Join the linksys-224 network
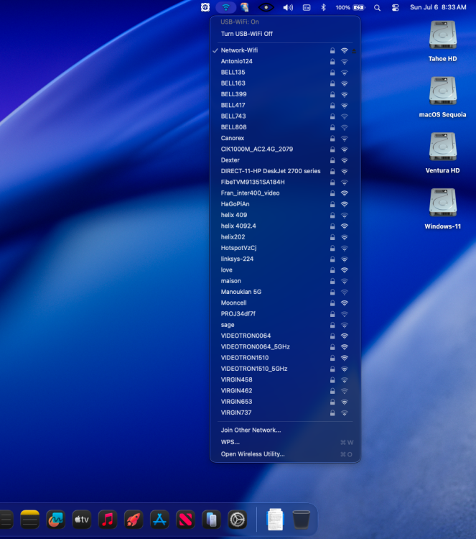 tap(285, 259)
